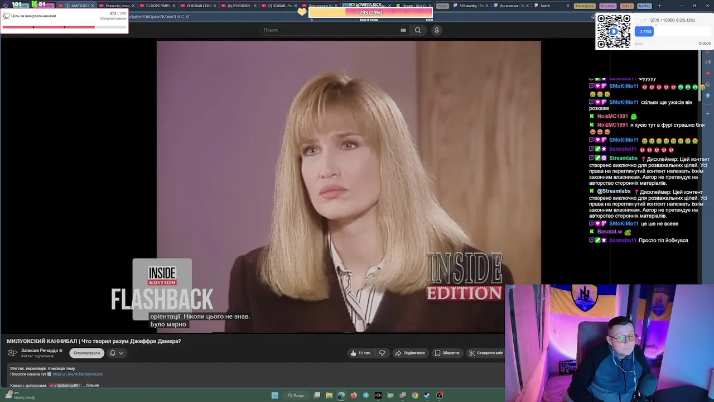Click the taskbar Пошук search box
This screenshot has height=402, width=714.
(x=296, y=395)
